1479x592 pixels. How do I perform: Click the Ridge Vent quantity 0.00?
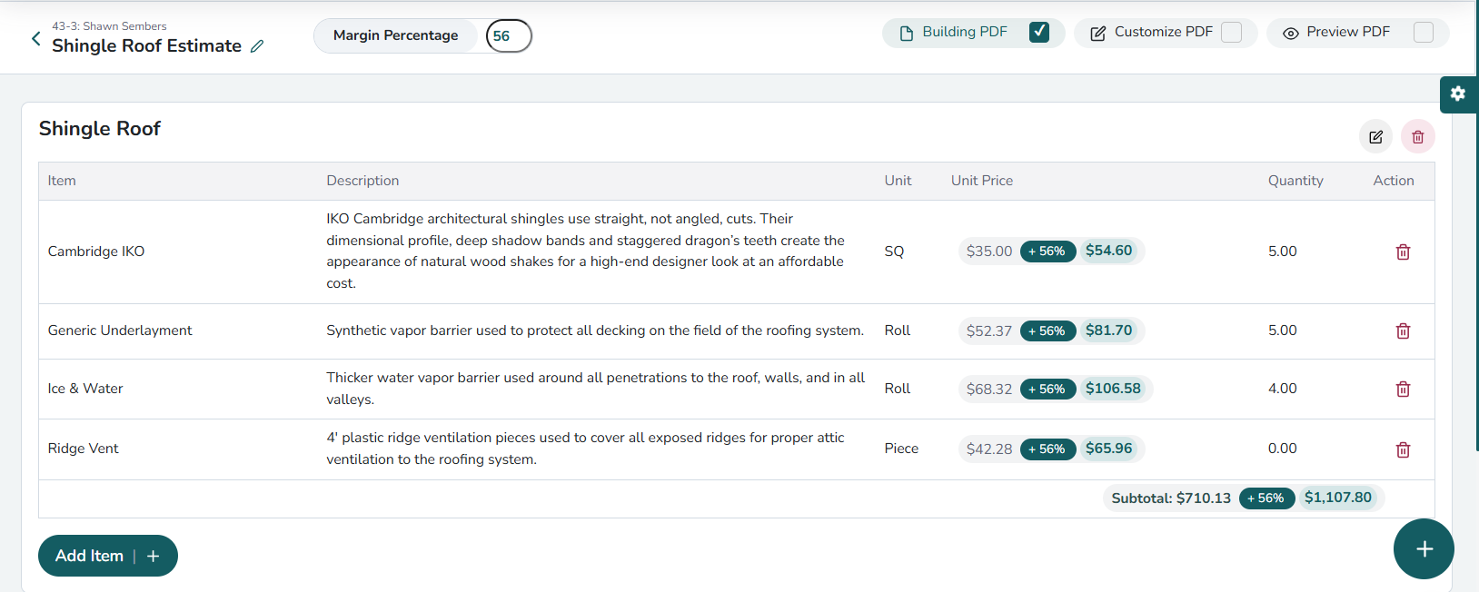click(1282, 449)
